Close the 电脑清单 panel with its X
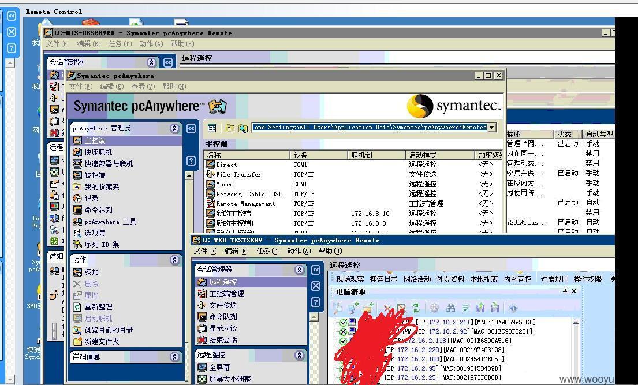 pyautogui.click(x=574, y=291)
